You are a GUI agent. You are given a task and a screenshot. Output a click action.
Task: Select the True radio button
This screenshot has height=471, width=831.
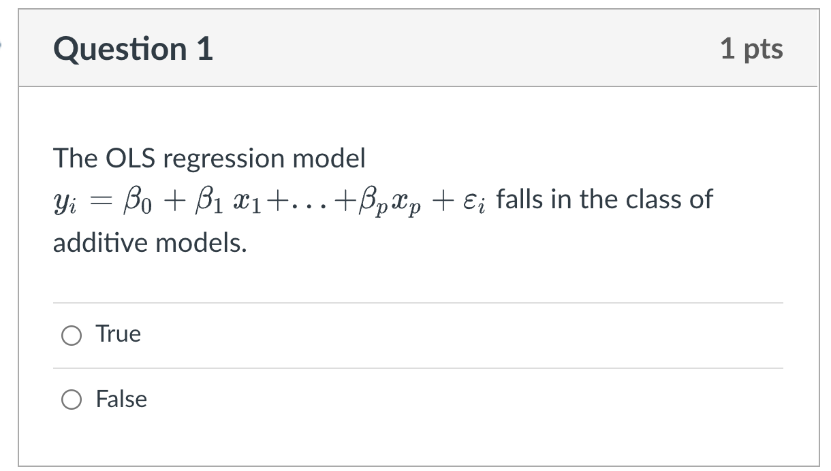(71, 335)
